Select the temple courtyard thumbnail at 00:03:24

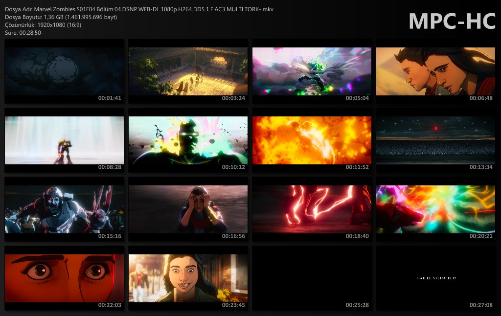click(188, 71)
